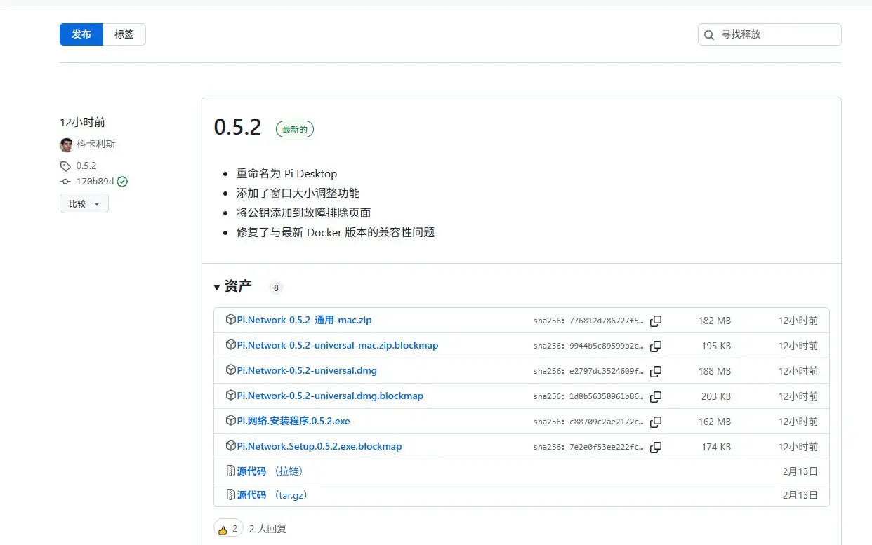
Task: Click the 195 KB file size
Action: 715,346
